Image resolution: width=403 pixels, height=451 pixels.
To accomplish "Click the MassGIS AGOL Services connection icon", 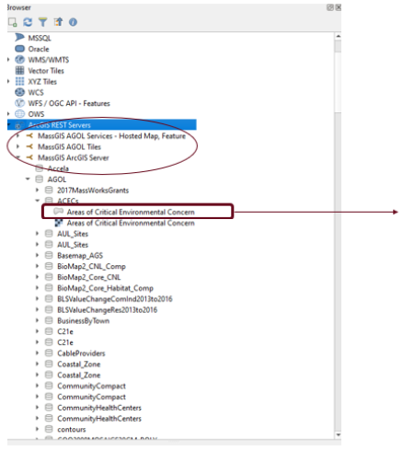I will click(x=29, y=135).
